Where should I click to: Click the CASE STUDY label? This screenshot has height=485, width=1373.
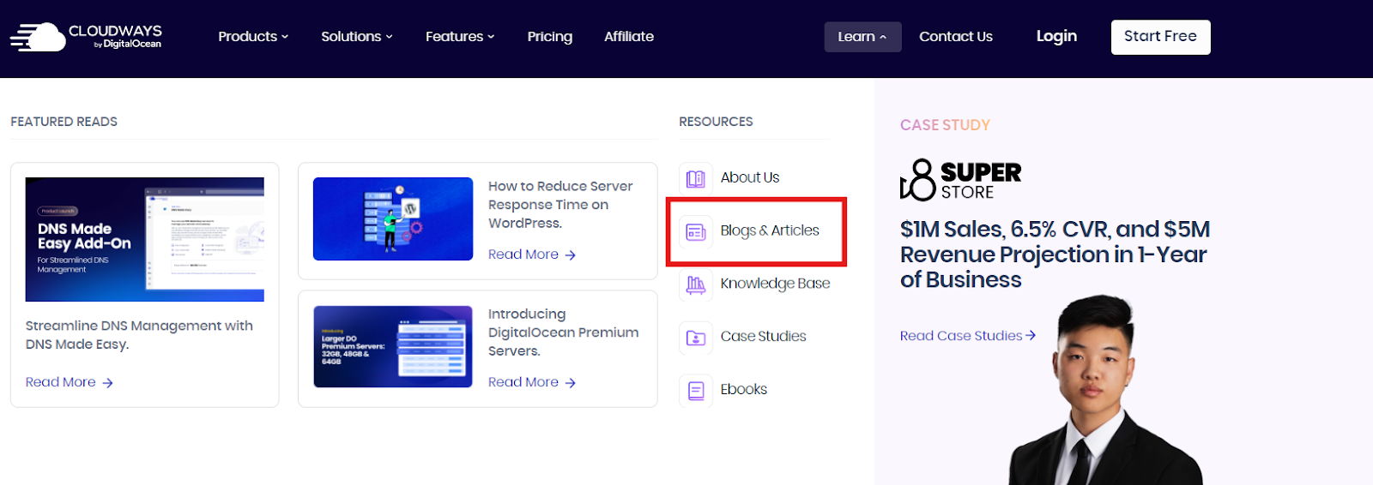(x=945, y=125)
